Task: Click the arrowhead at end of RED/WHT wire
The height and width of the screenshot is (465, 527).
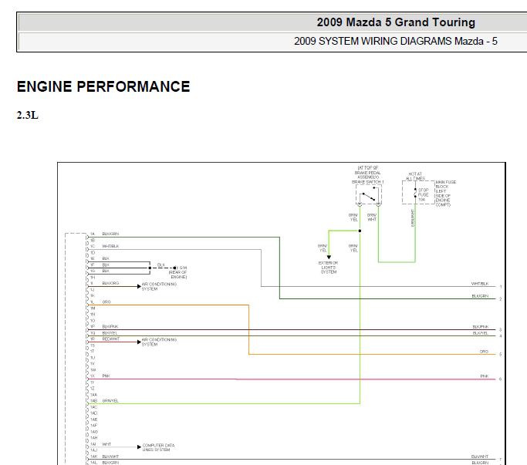Action: tap(139, 342)
